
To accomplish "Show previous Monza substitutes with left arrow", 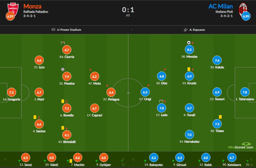I will [5, 159].
